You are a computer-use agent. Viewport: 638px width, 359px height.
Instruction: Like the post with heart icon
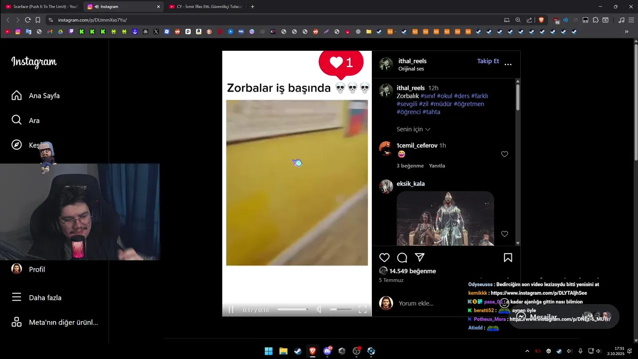click(384, 258)
